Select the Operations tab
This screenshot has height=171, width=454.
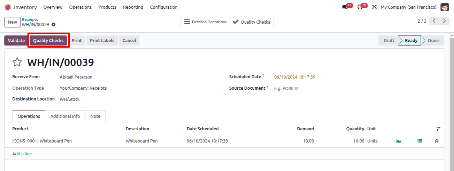pos(29,116)
